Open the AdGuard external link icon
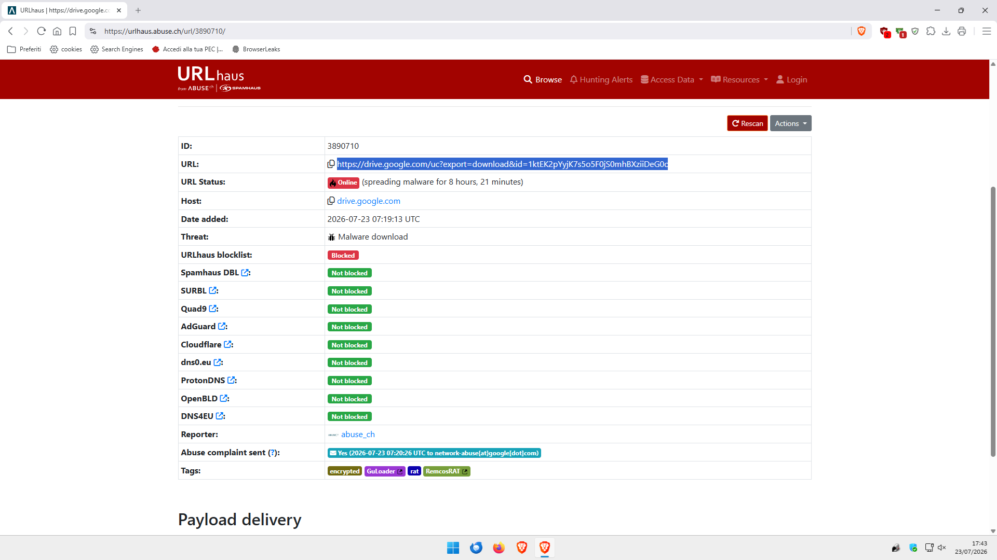 [x=222, y=327]
